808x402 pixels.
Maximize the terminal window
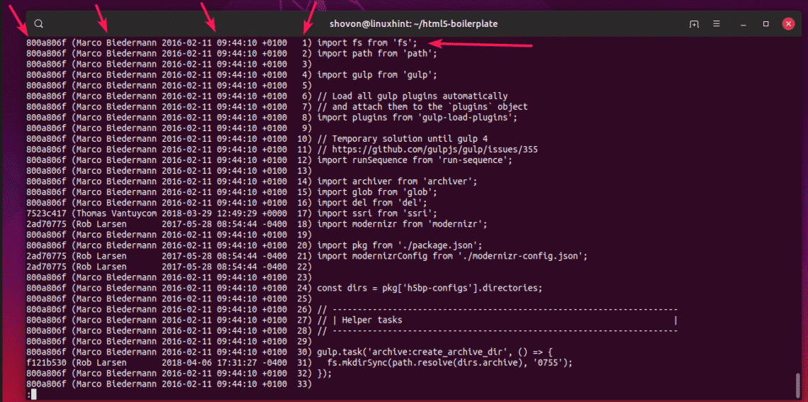coord(765,23)
